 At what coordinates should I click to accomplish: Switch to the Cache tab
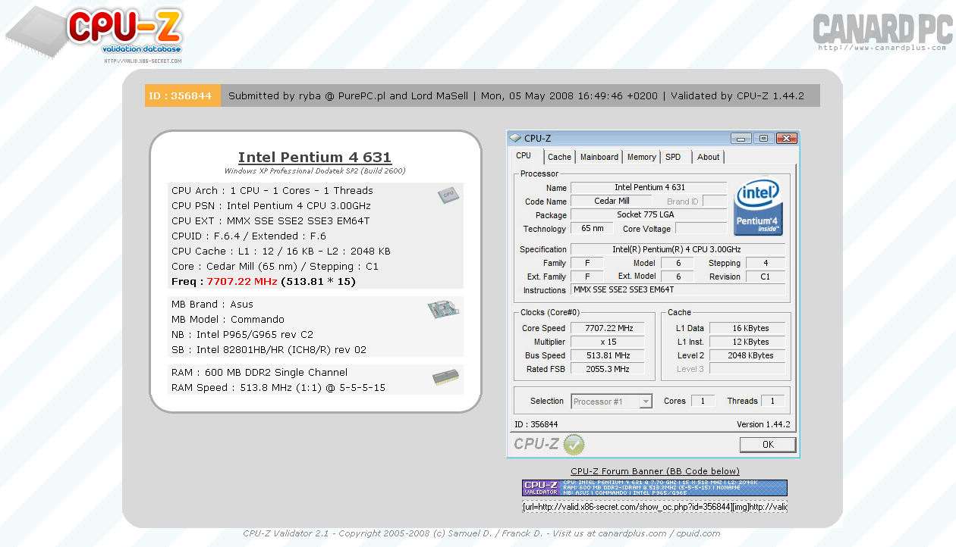click(x=560, y=157)
